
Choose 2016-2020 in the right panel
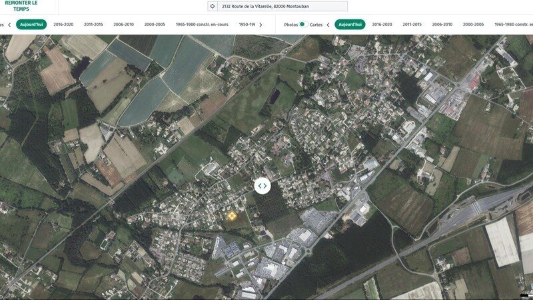pos(382,25)
